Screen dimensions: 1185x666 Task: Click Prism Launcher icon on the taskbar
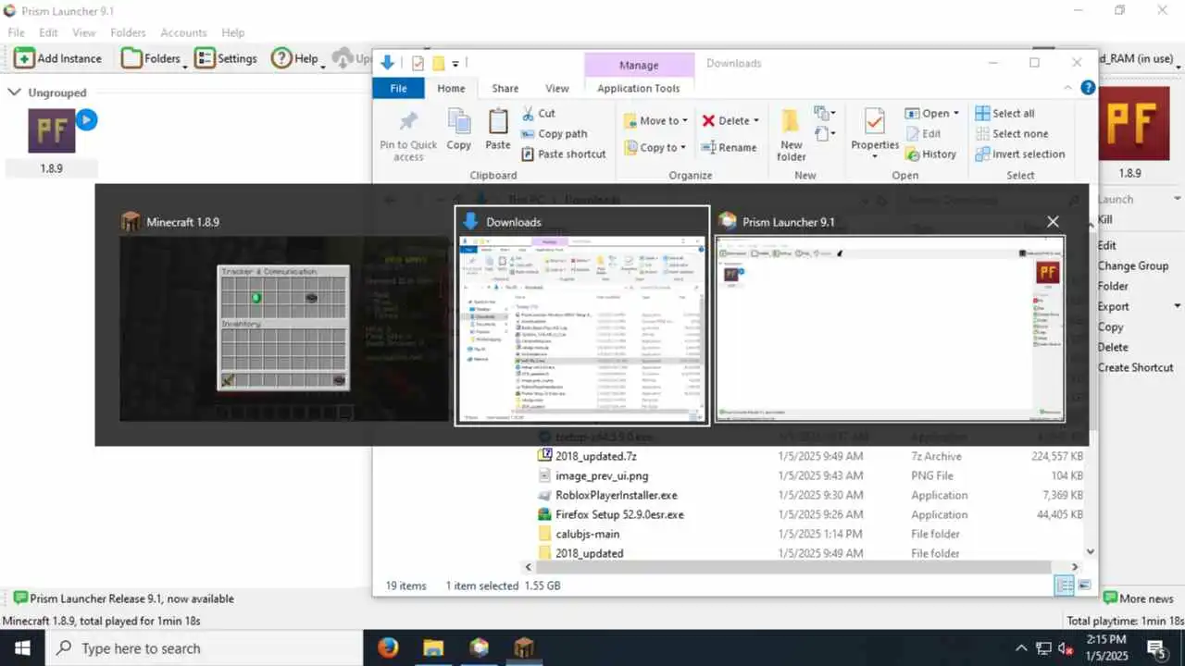pyautogui.click(x=479, y=647)
